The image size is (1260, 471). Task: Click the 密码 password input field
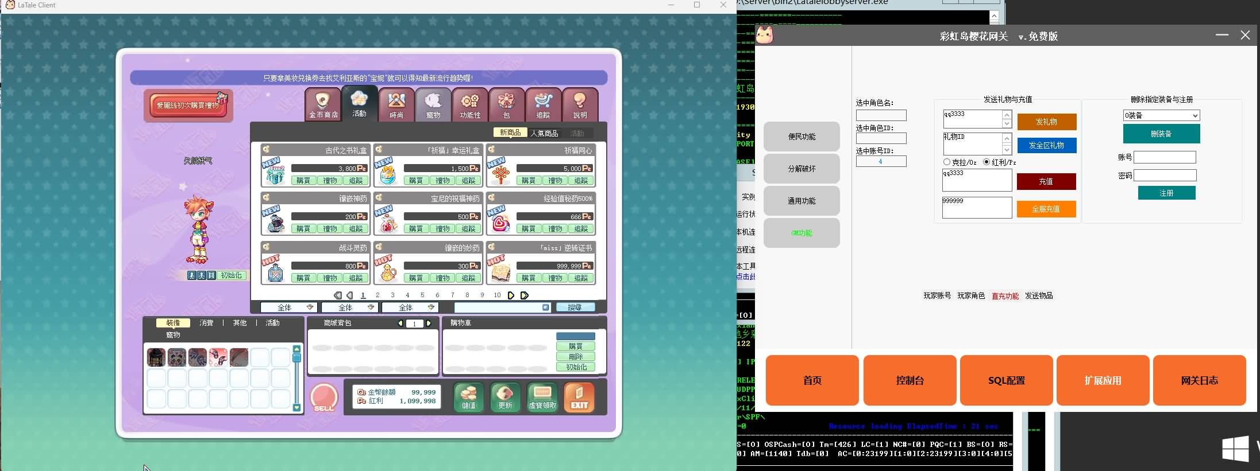[x=1165, y=176]
